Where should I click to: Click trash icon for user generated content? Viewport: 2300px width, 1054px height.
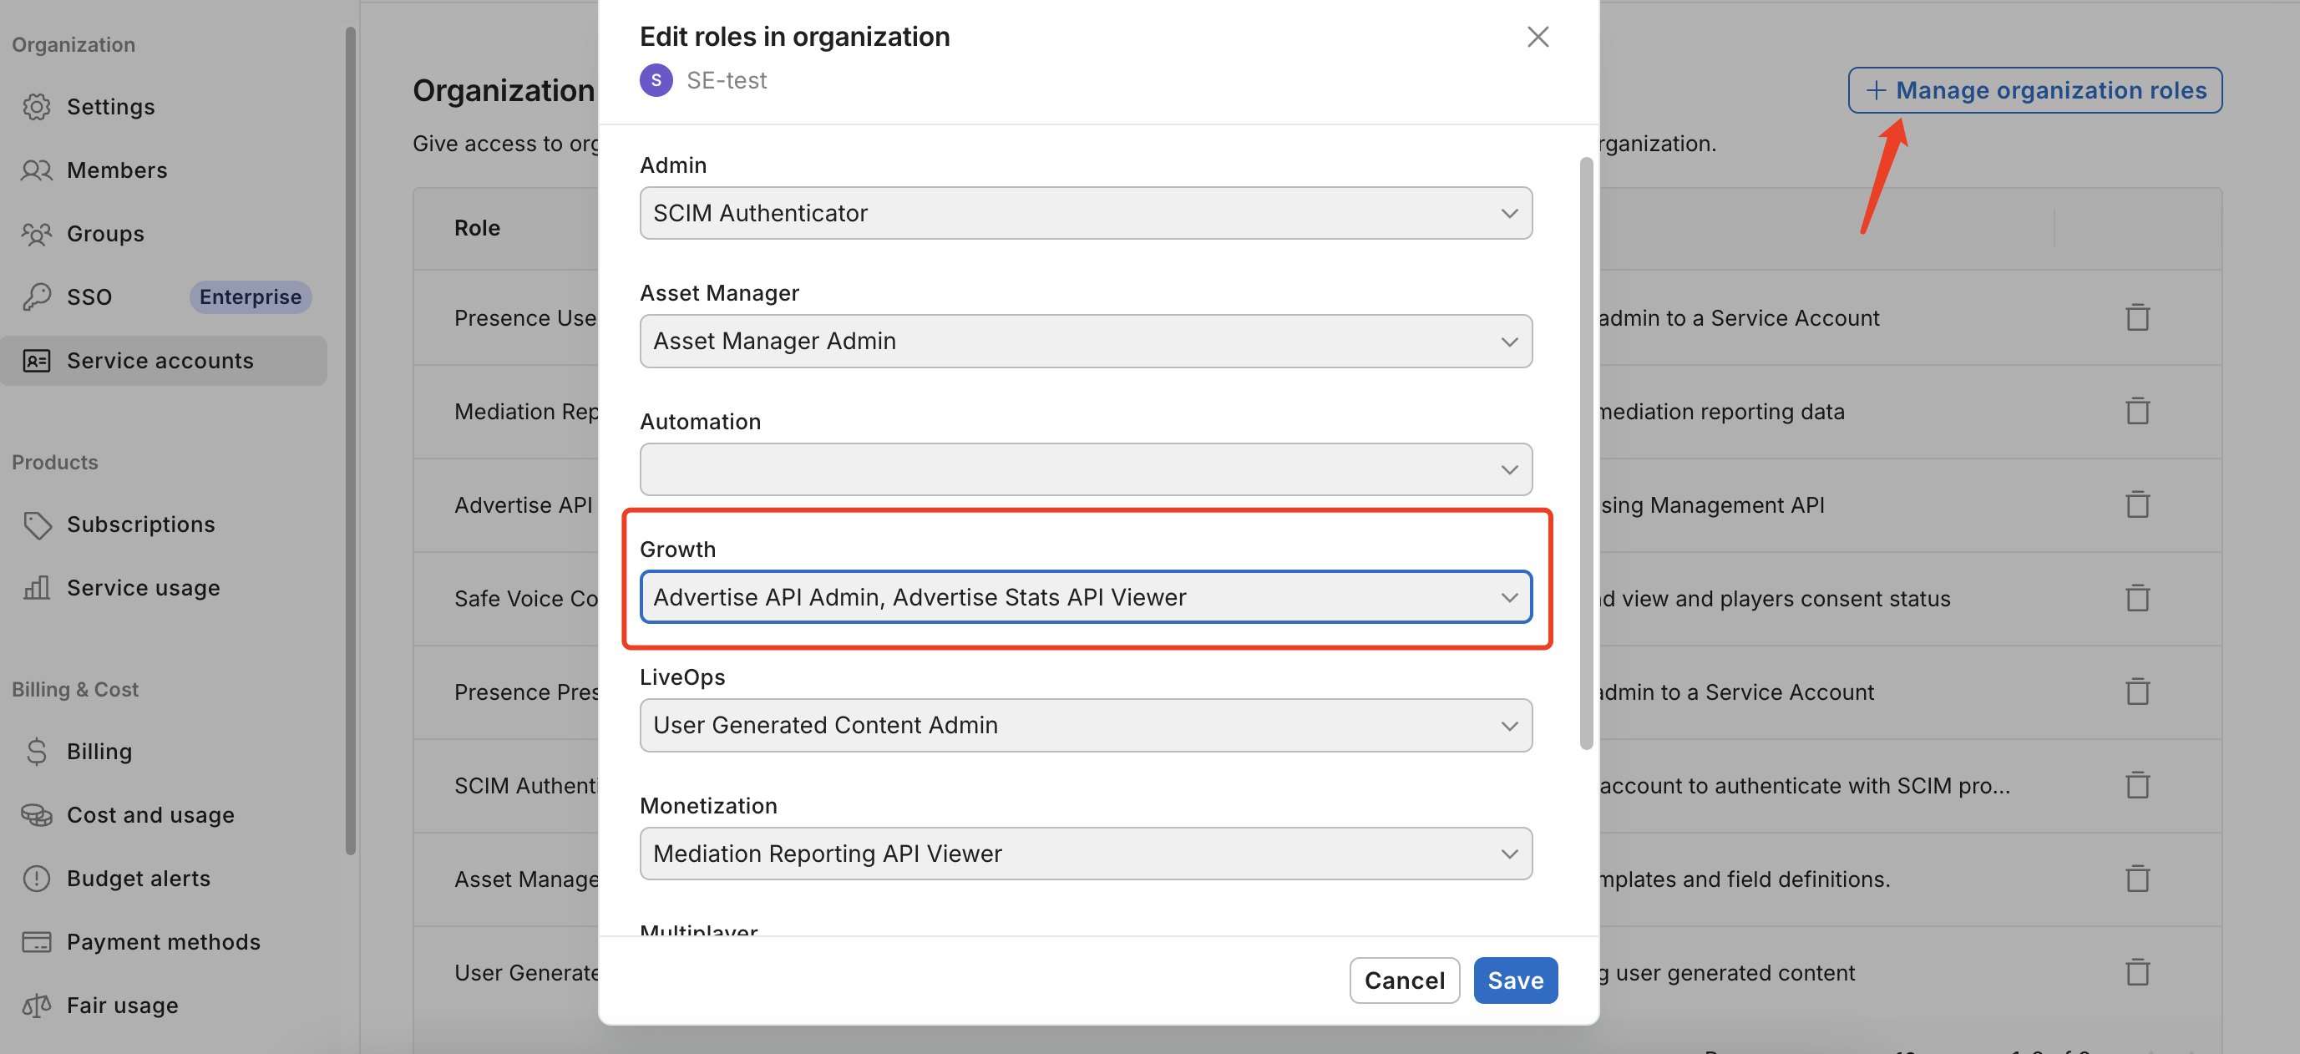(x=2136, y=972)
